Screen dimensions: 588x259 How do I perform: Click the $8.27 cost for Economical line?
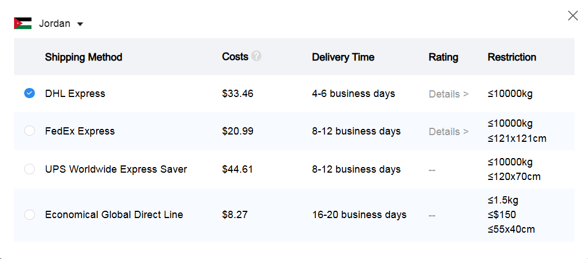click(234, 214)
